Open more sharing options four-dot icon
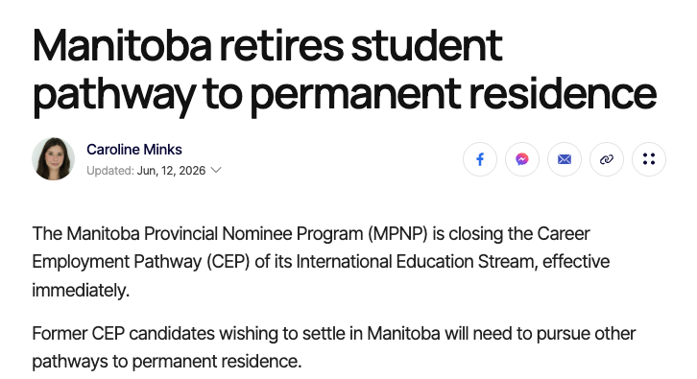697x379 pixels. click(x=649, y=159)
